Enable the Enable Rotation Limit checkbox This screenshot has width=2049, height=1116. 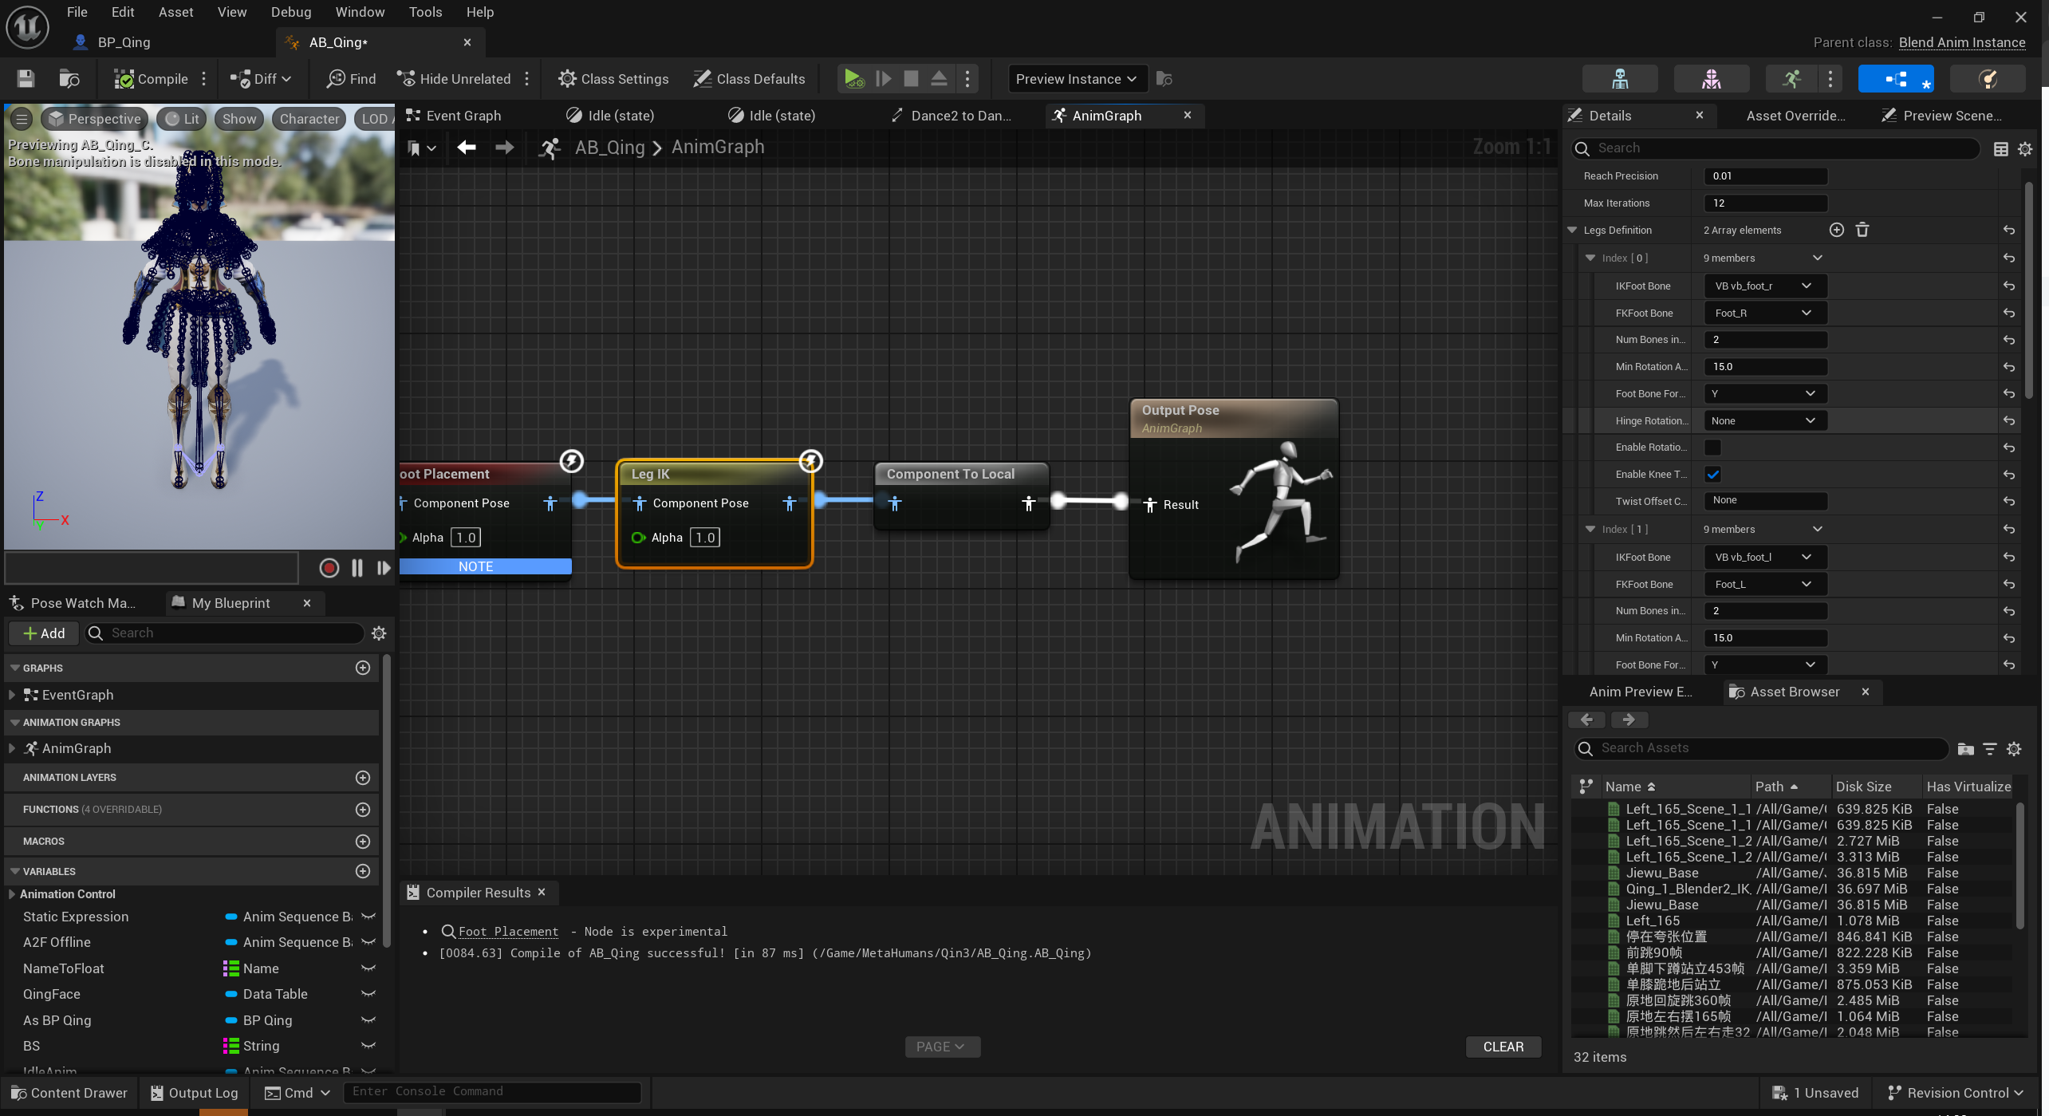point(1712,448)
